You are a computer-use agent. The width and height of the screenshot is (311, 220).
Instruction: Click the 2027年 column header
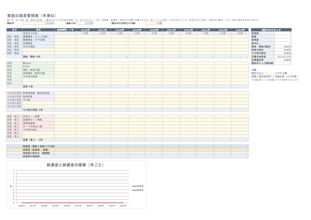pyautogui.click(x=102, y=30)
